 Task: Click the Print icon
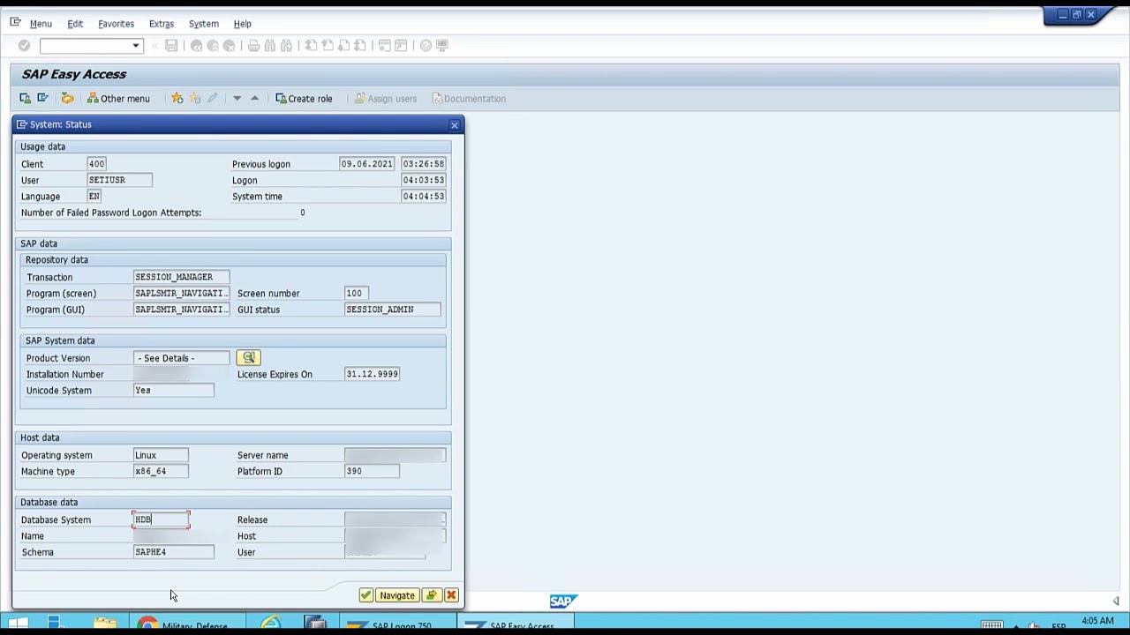coord(253,45)
